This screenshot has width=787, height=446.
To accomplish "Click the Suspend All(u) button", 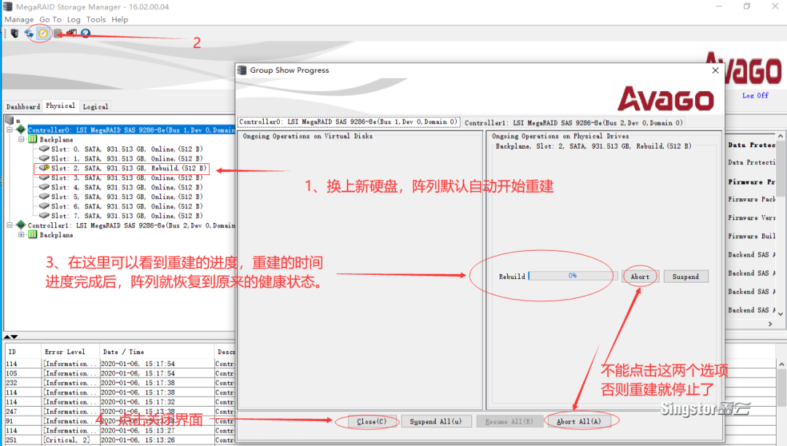I will 436,421.
